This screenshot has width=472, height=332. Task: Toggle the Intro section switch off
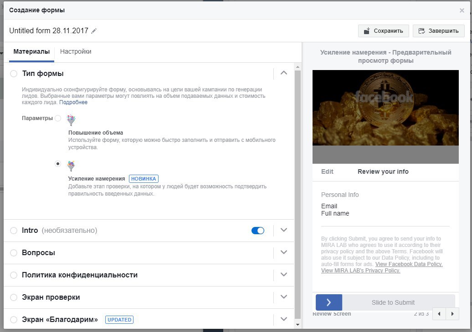tap(258, 231)
